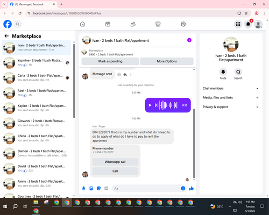The image size is (269, 215).
Task: Reply to the 'Message sent' bubble
Action: tap(125, 75)
